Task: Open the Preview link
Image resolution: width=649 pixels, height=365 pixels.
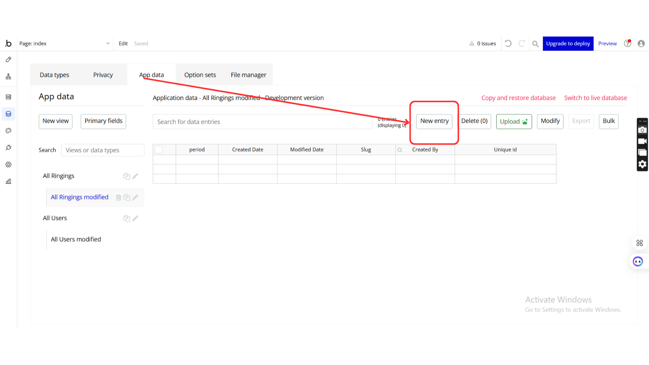Action: [x=607, y=43]
